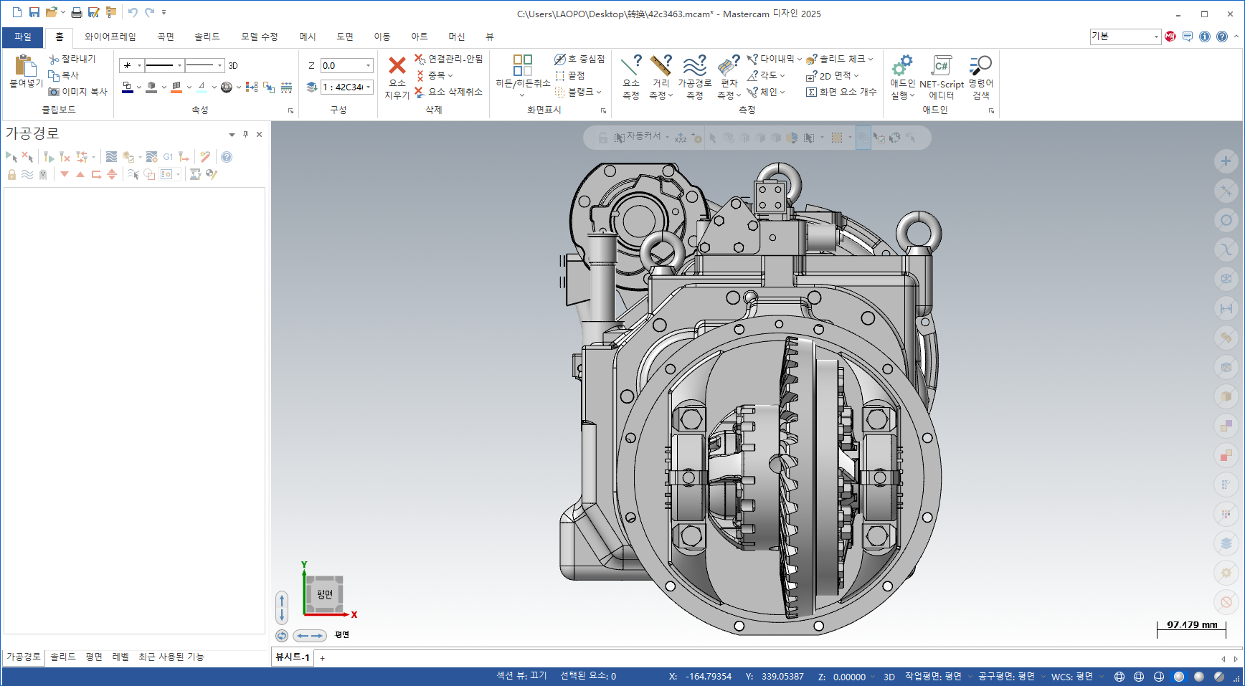
Task: Click the large red X delete entities icon
Action: [x=397, y=65]
